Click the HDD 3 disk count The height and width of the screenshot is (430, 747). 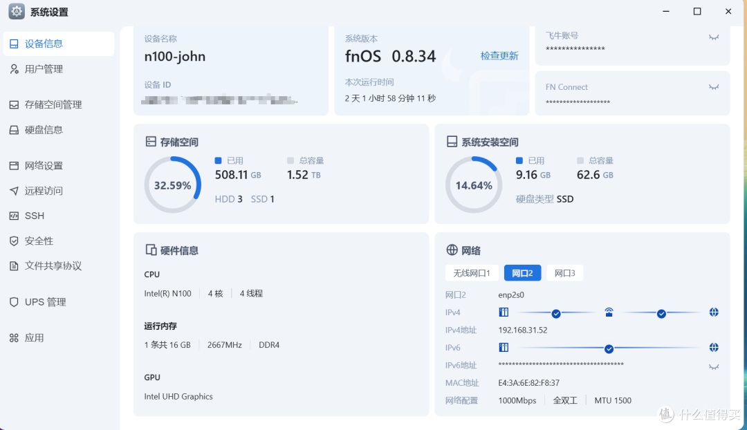(x=228, y=199)
